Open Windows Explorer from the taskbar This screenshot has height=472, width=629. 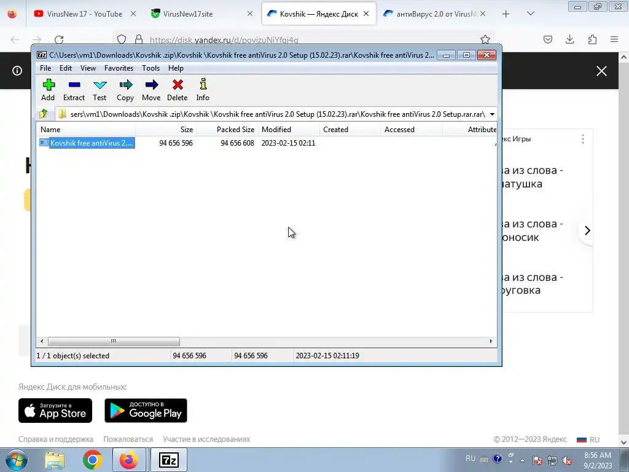55,460
